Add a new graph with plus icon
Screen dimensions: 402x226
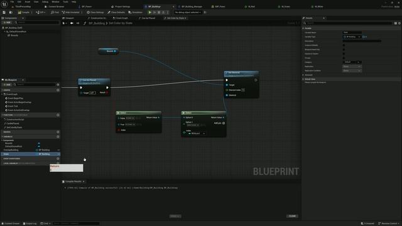click(58, 90)
